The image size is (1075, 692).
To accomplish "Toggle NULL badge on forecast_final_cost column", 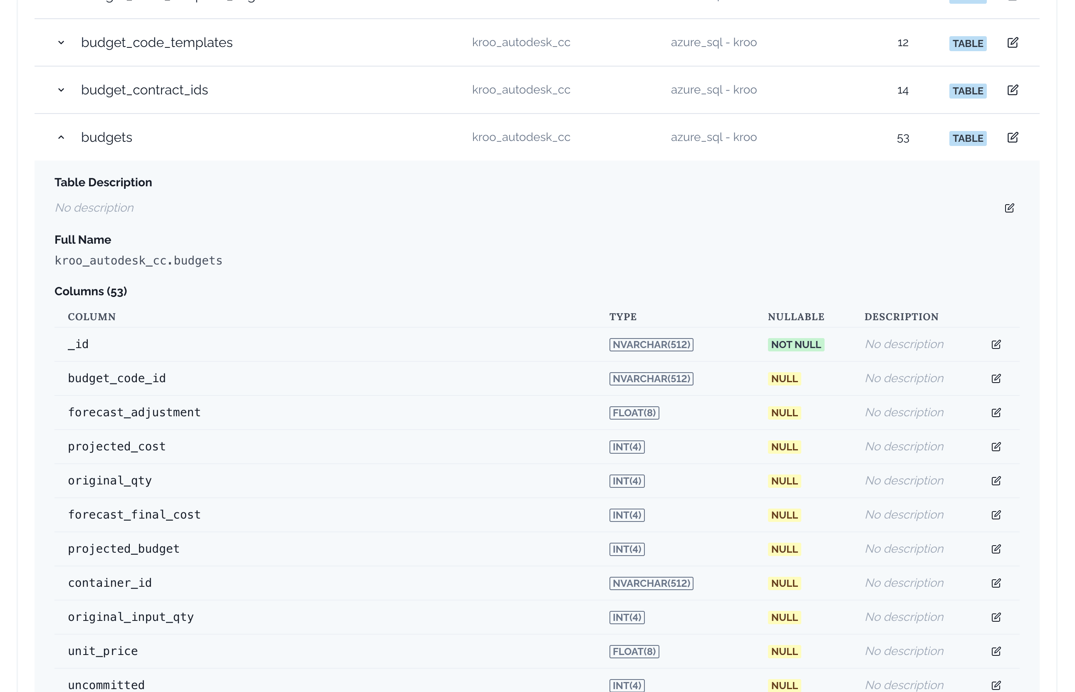I will [x=784, y=515].
